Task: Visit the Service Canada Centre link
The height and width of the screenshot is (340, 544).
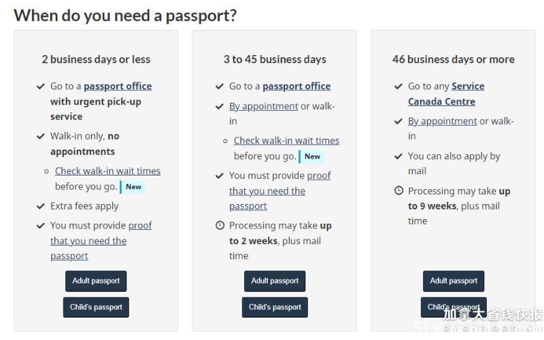Action: (x=446, y=94)
